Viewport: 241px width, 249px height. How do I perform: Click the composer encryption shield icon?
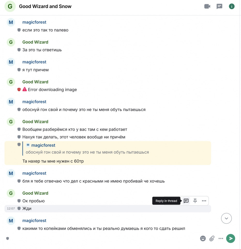point(7,238)
